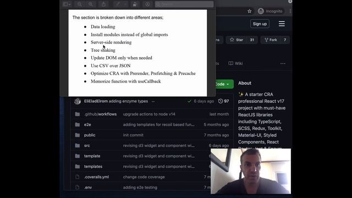Click the 'Data loading' bullet in PDF

103,27
